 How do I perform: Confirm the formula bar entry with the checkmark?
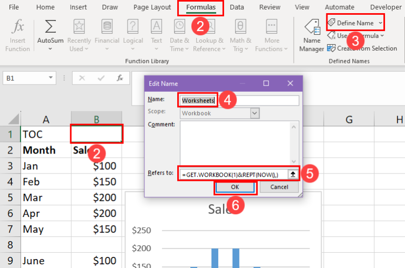101,78
